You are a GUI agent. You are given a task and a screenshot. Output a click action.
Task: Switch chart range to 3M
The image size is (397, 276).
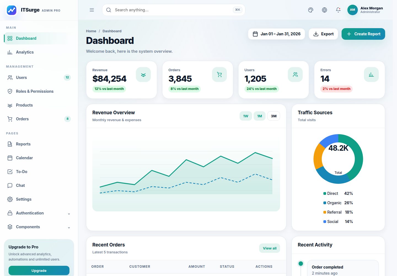click(274, 116)
